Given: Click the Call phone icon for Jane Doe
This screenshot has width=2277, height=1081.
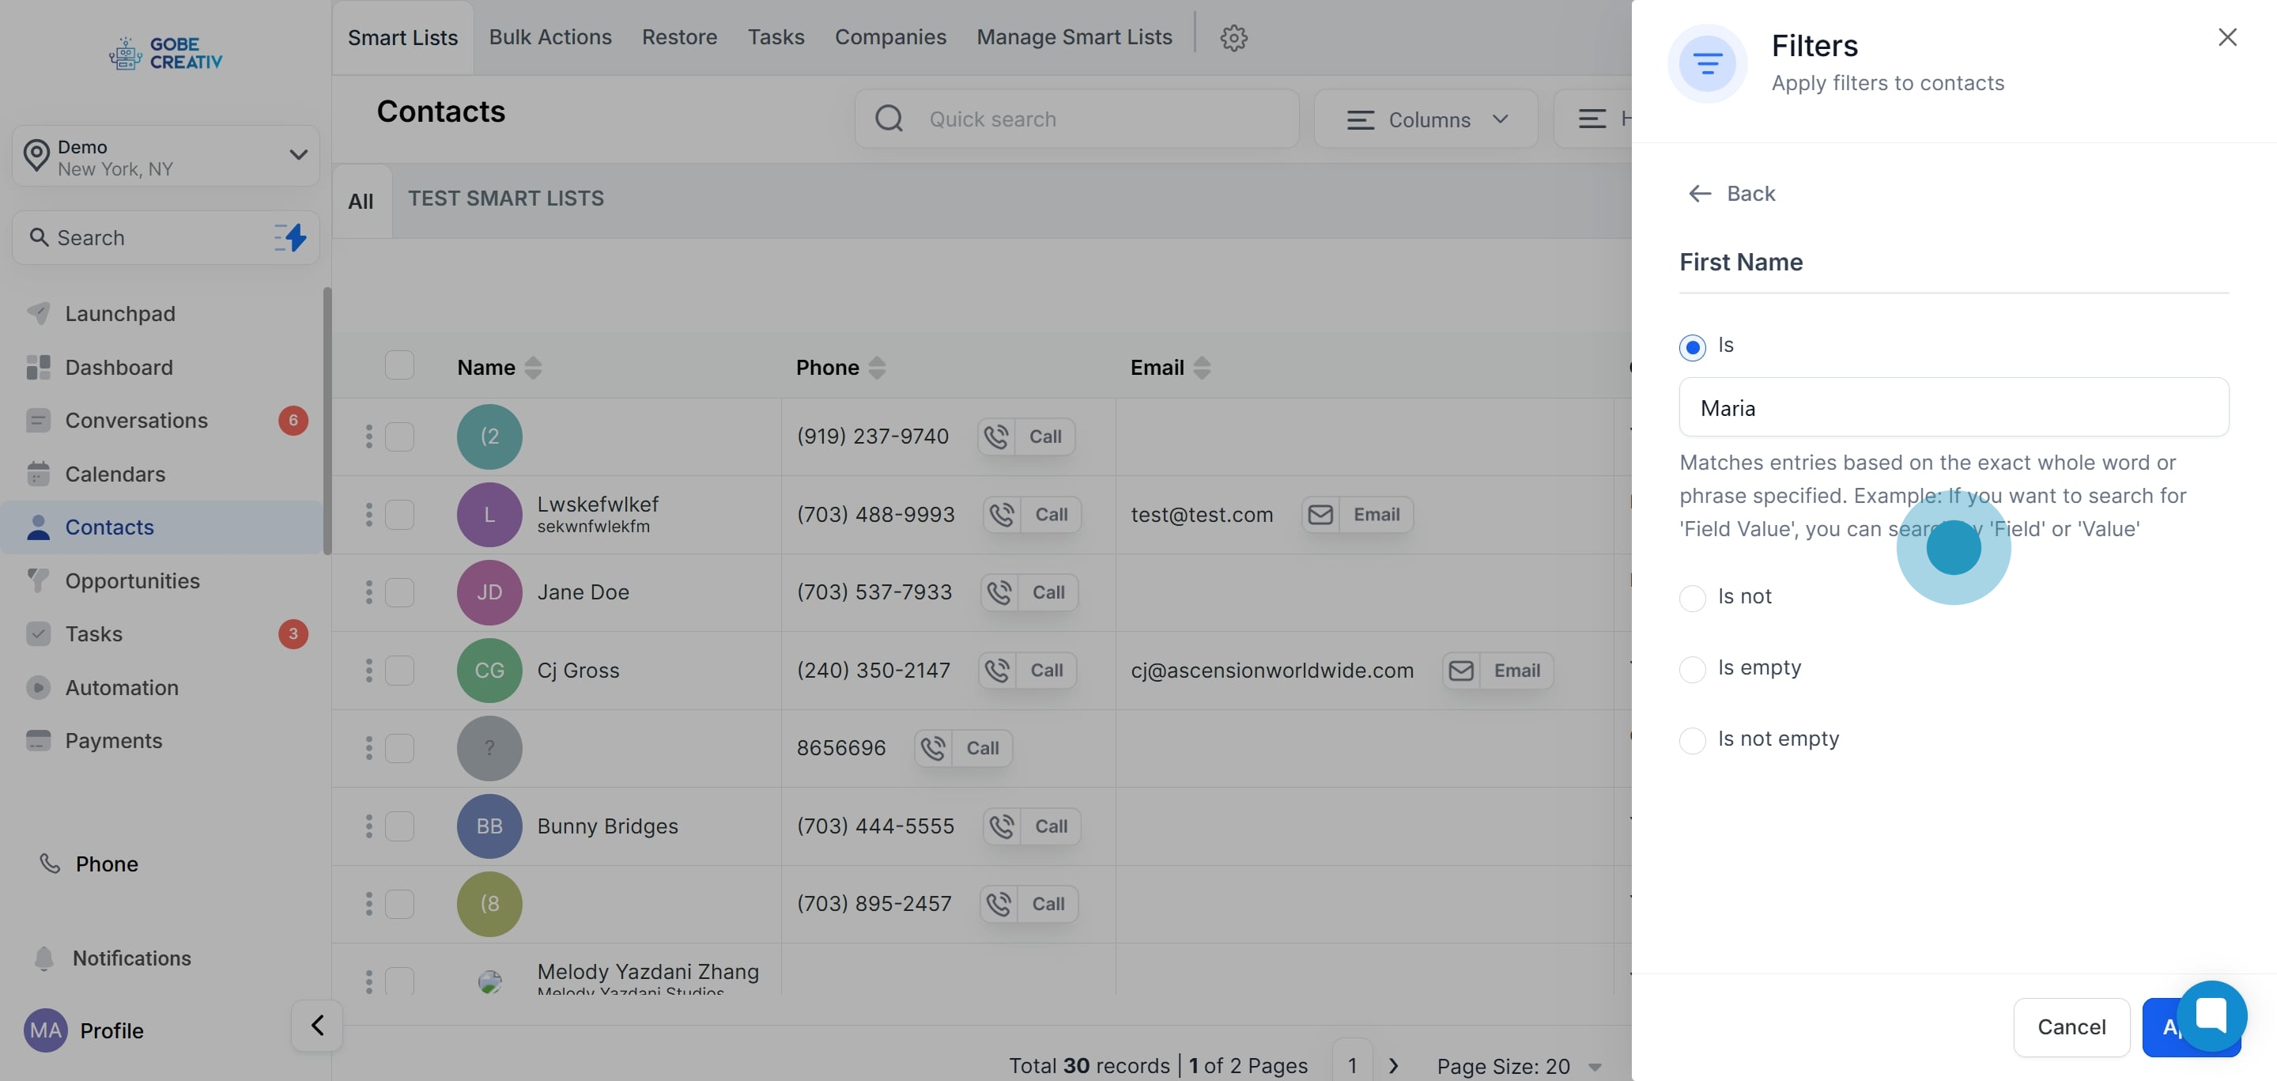Looking at the screenshot, I should pyautogui.click(x=999, y=592).
